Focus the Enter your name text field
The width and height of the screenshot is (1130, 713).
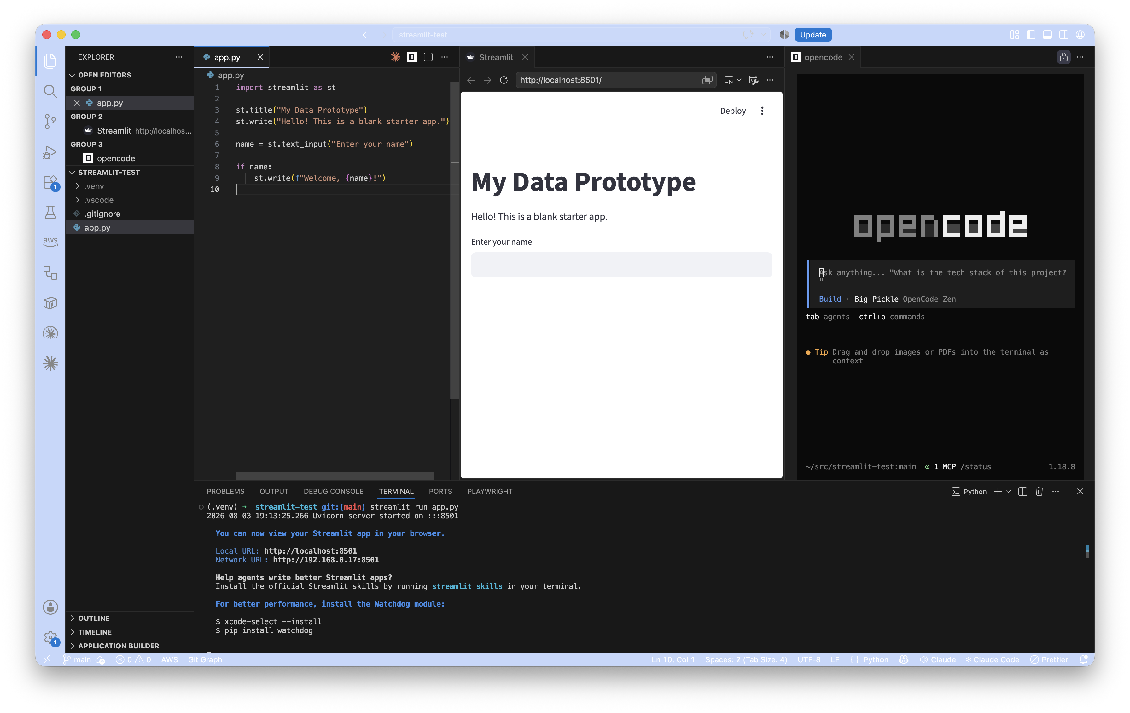621,265
